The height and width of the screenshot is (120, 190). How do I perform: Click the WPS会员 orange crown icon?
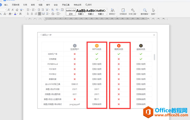[x=97, y=45]
